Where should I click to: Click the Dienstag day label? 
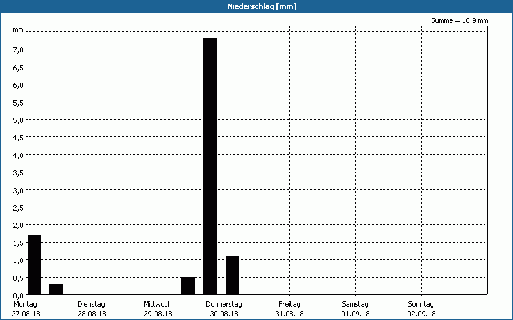pyautogui.click(x=91, y=305)
